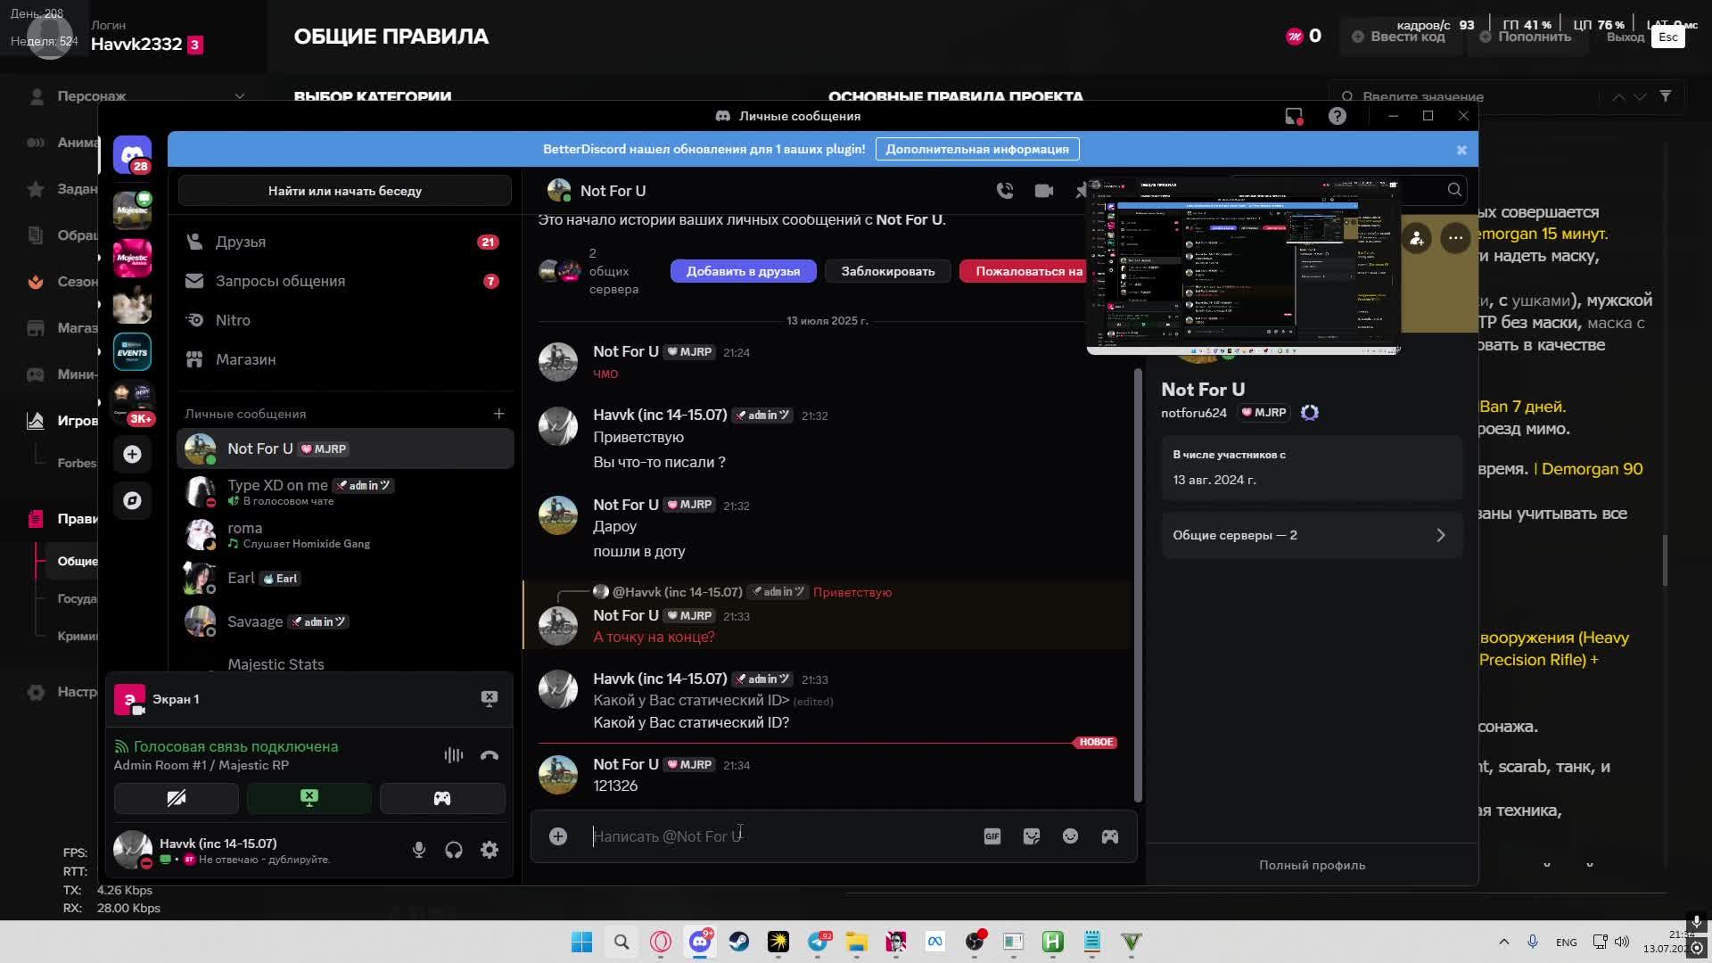
Task: Expand the Персонаж sidebar dropdown
Action: click(x=239, y=96)
